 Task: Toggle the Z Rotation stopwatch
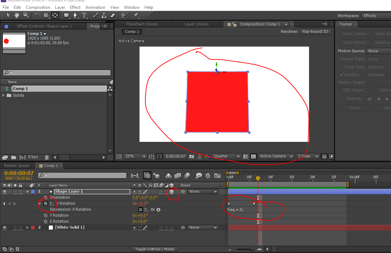[x=46, y=221]
